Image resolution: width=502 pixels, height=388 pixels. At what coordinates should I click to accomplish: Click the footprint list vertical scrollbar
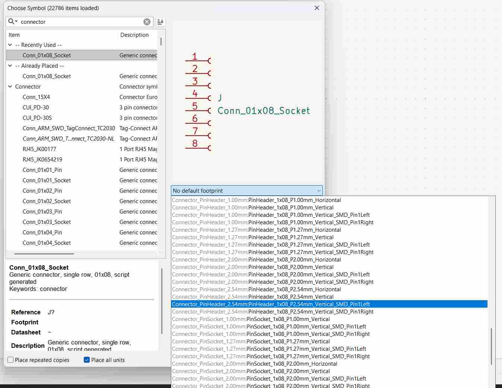pos(492,346)
